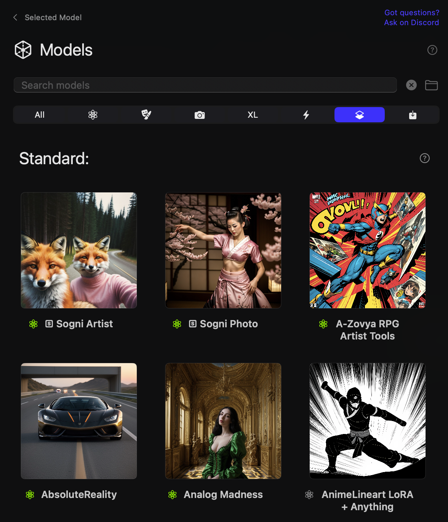Open the models folder icon
Viewport: 448px width, 522px height.
click(x=431, y=85)
